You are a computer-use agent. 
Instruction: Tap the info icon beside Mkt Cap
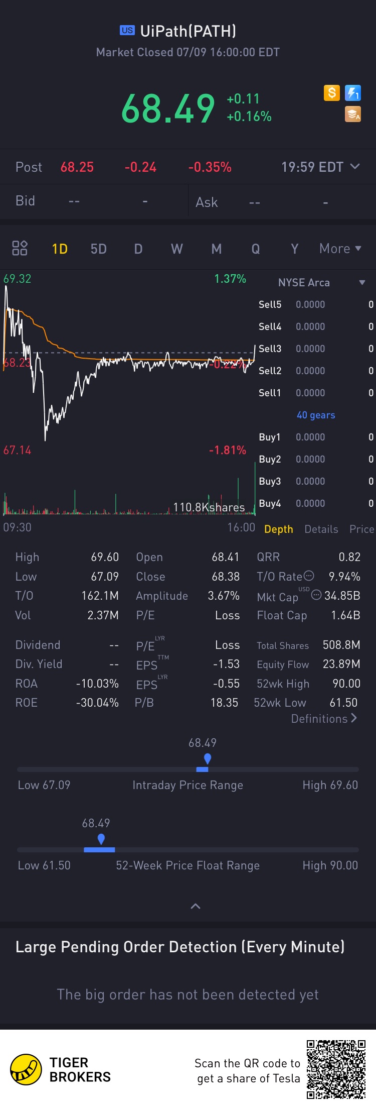[x=316, y=595]
